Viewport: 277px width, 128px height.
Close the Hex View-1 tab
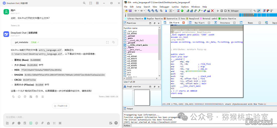tap(209, 23)
